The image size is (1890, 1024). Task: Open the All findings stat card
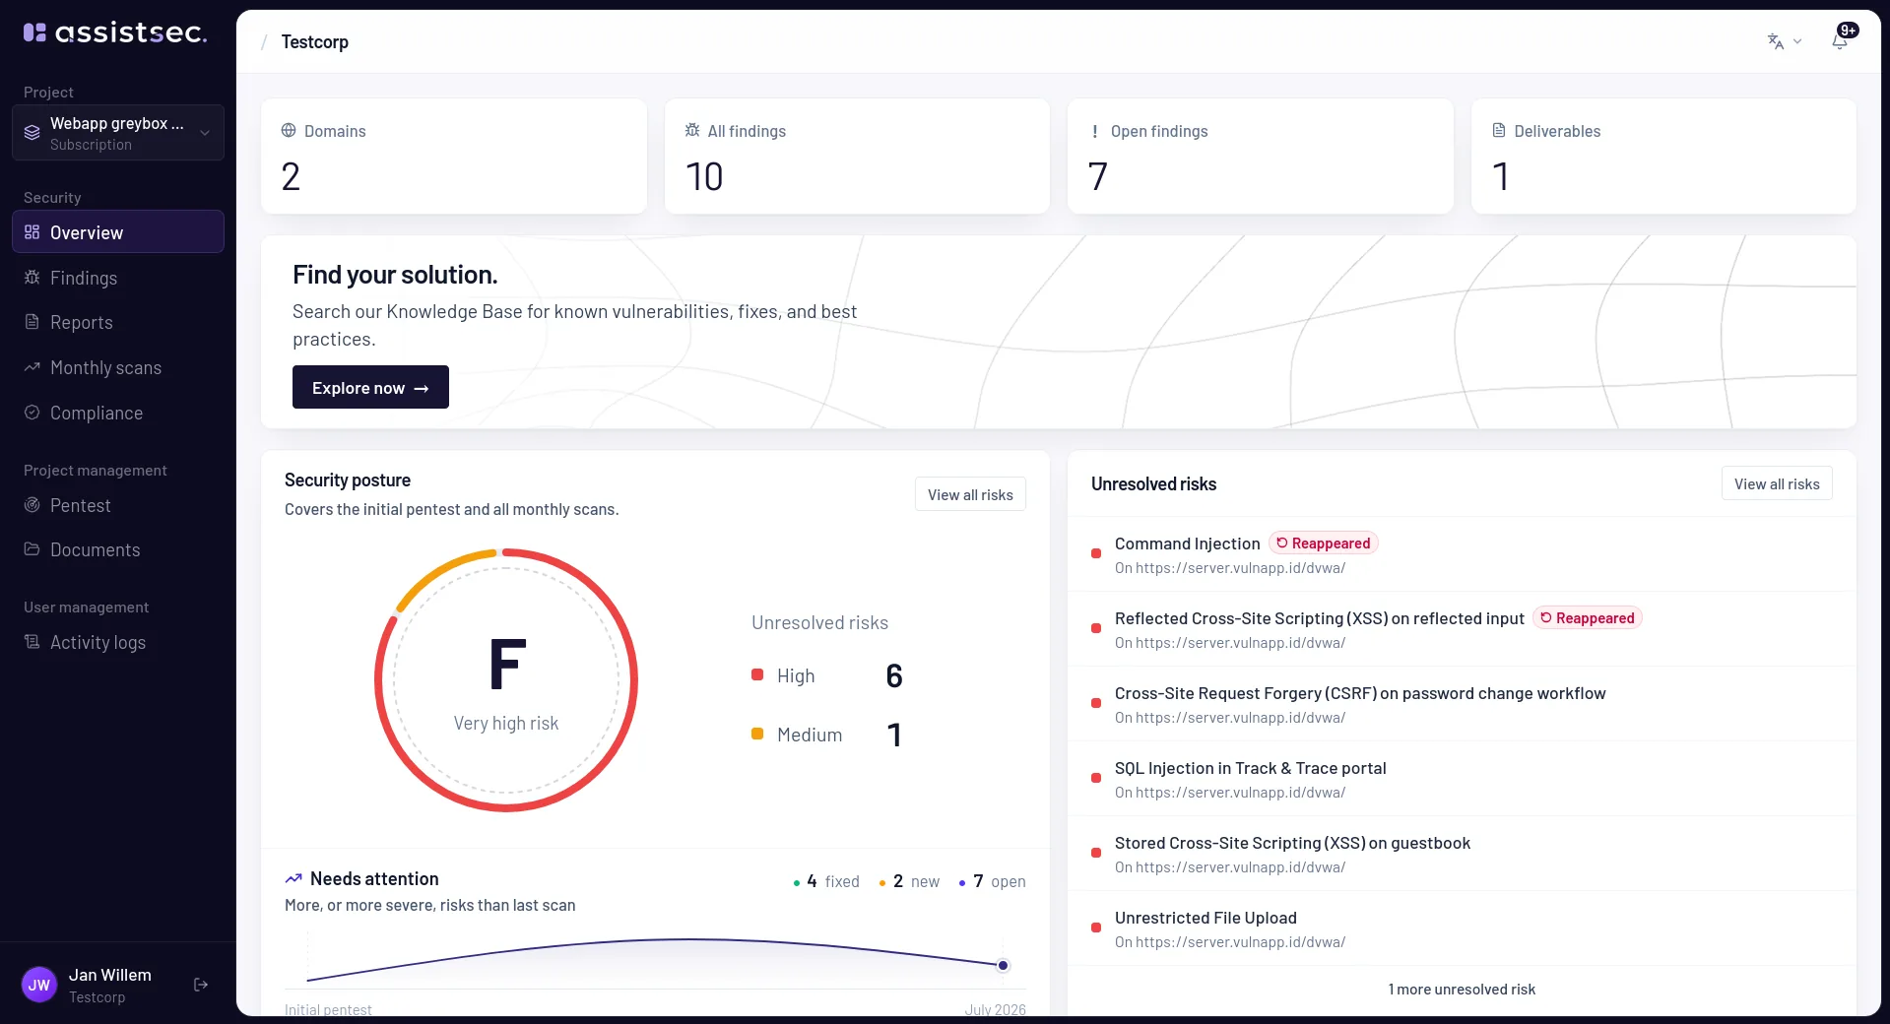(x=857, y=156)
